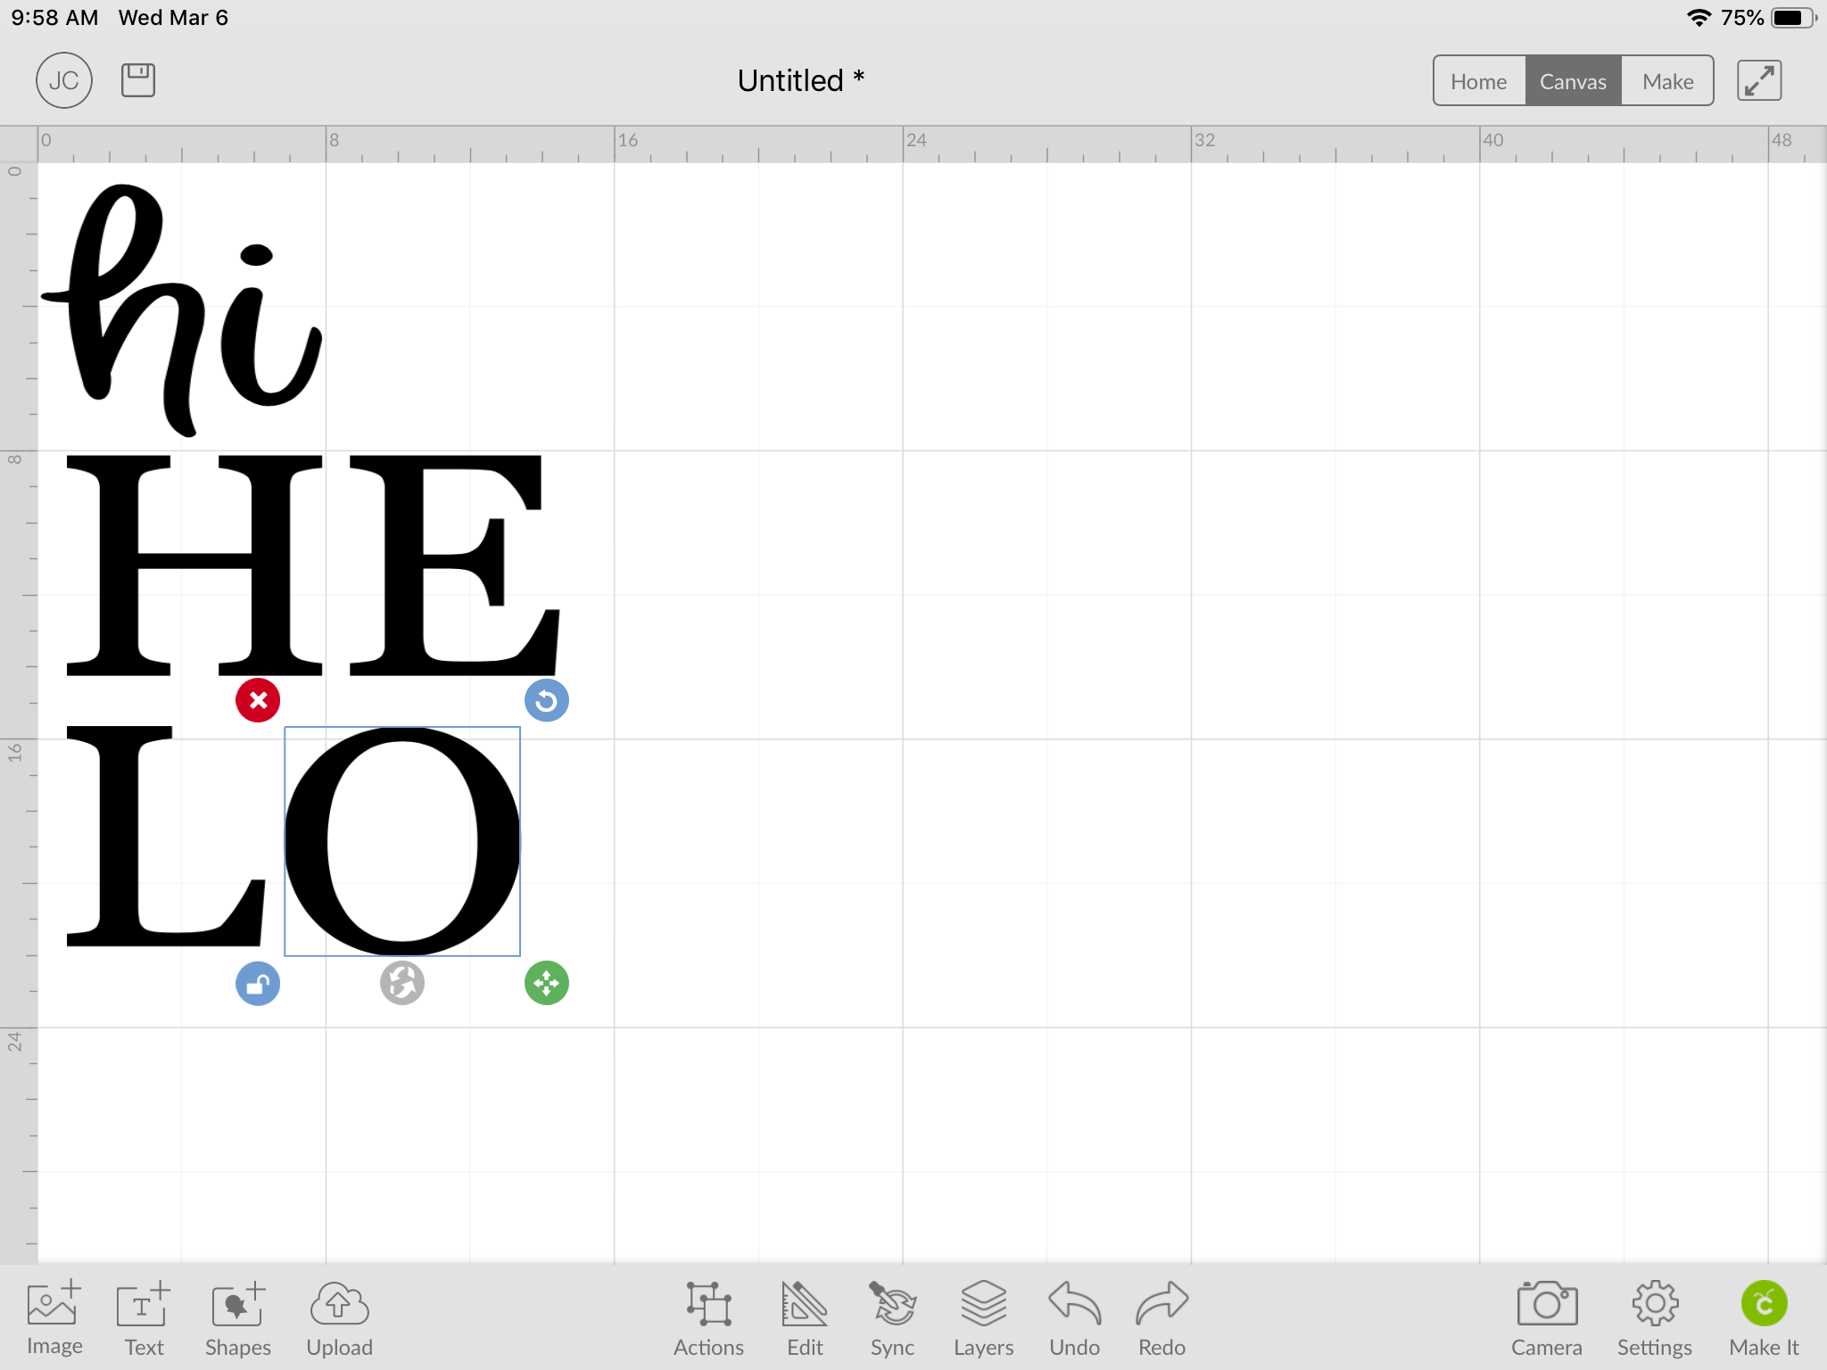Image resolution: width=1827 pixels, height=1370 pixels.
Task: Undo the last change
Action: 1074,1318
